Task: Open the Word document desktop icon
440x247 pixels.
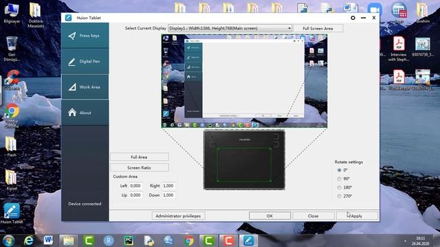Action: 350,8
